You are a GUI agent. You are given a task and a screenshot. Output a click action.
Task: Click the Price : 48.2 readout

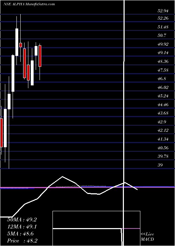(22, 241)
